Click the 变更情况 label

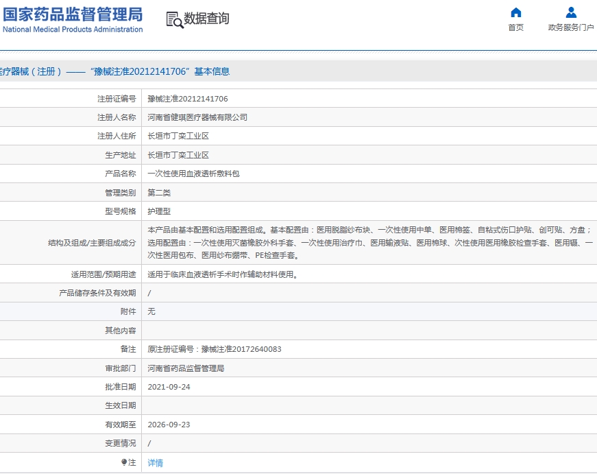click(x=121, y=443)
